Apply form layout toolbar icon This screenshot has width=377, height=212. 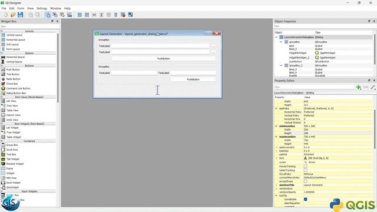tap(115, 15)
